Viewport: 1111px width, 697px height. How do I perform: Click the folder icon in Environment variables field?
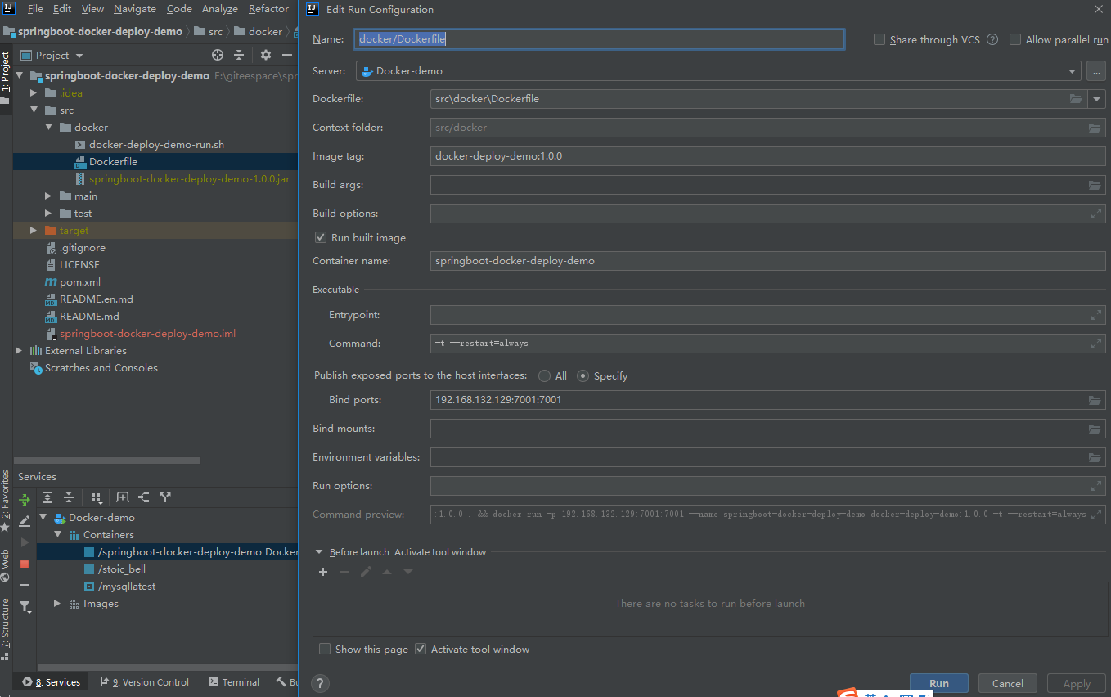pyautogui.click(x=1095, y=457)
